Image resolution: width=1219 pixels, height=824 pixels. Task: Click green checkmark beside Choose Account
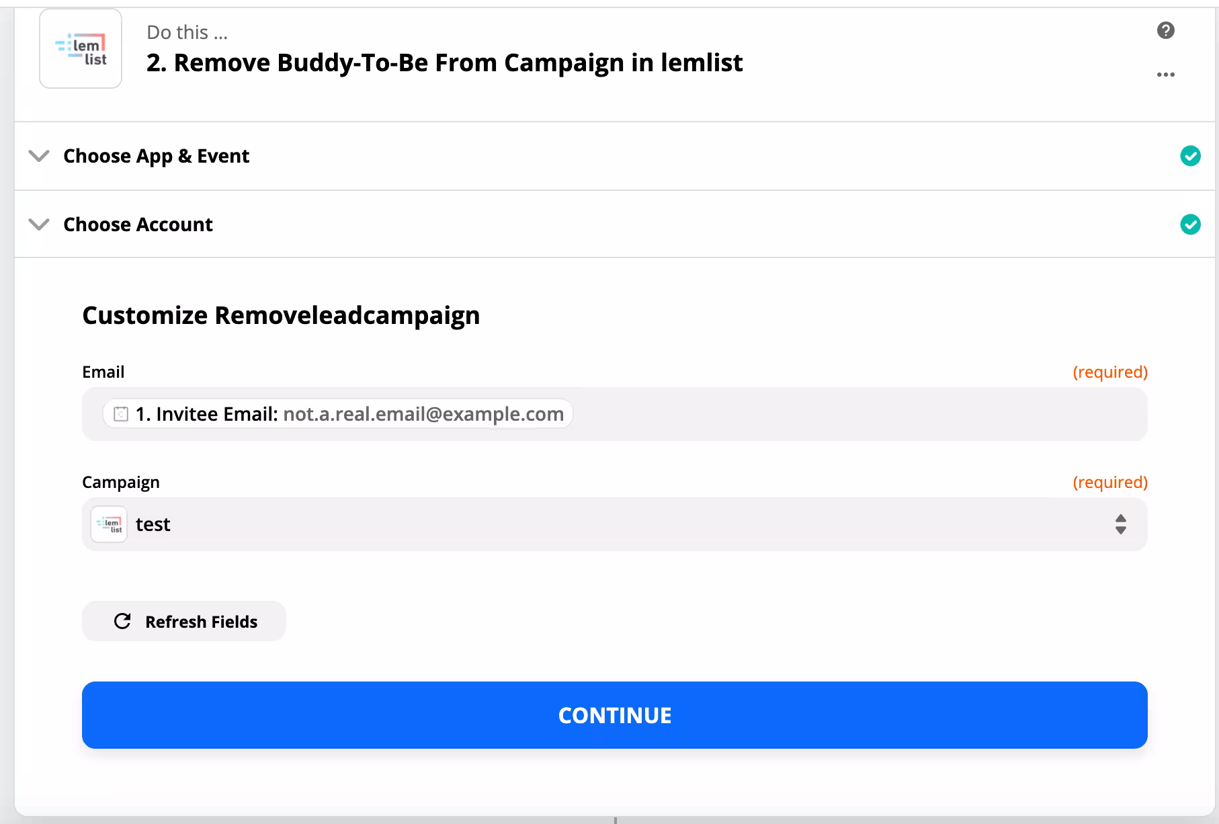point(1190,224)
